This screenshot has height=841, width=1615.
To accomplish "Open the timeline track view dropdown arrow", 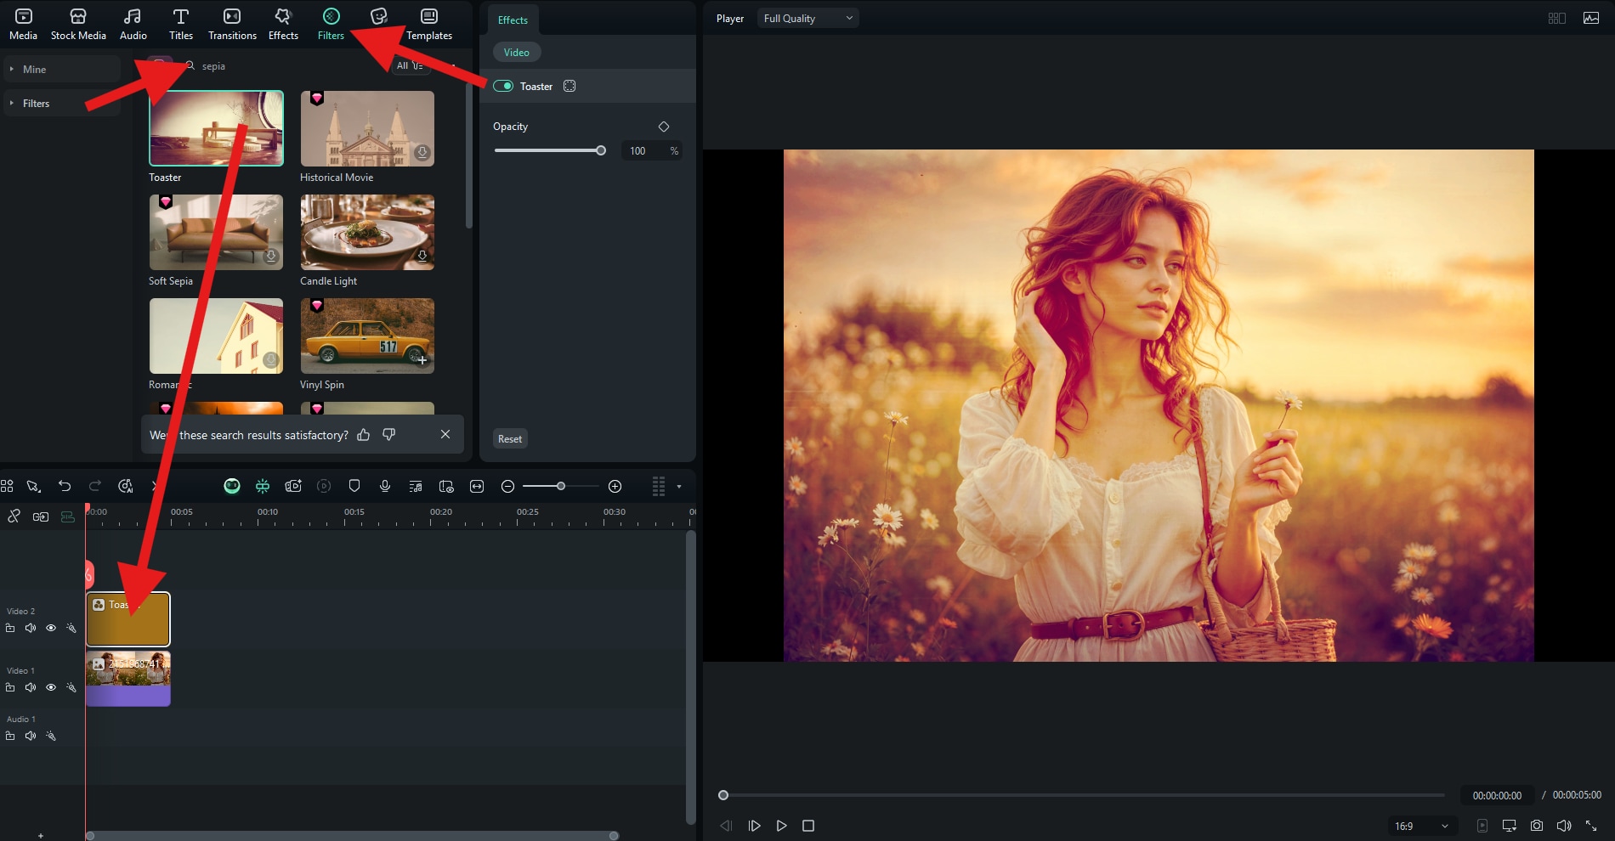I will click(x=679, y=487).
